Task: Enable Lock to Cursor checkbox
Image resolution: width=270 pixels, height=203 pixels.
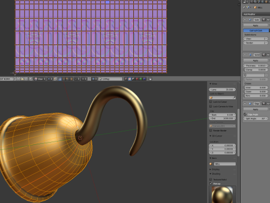Action: pos(210,101)
